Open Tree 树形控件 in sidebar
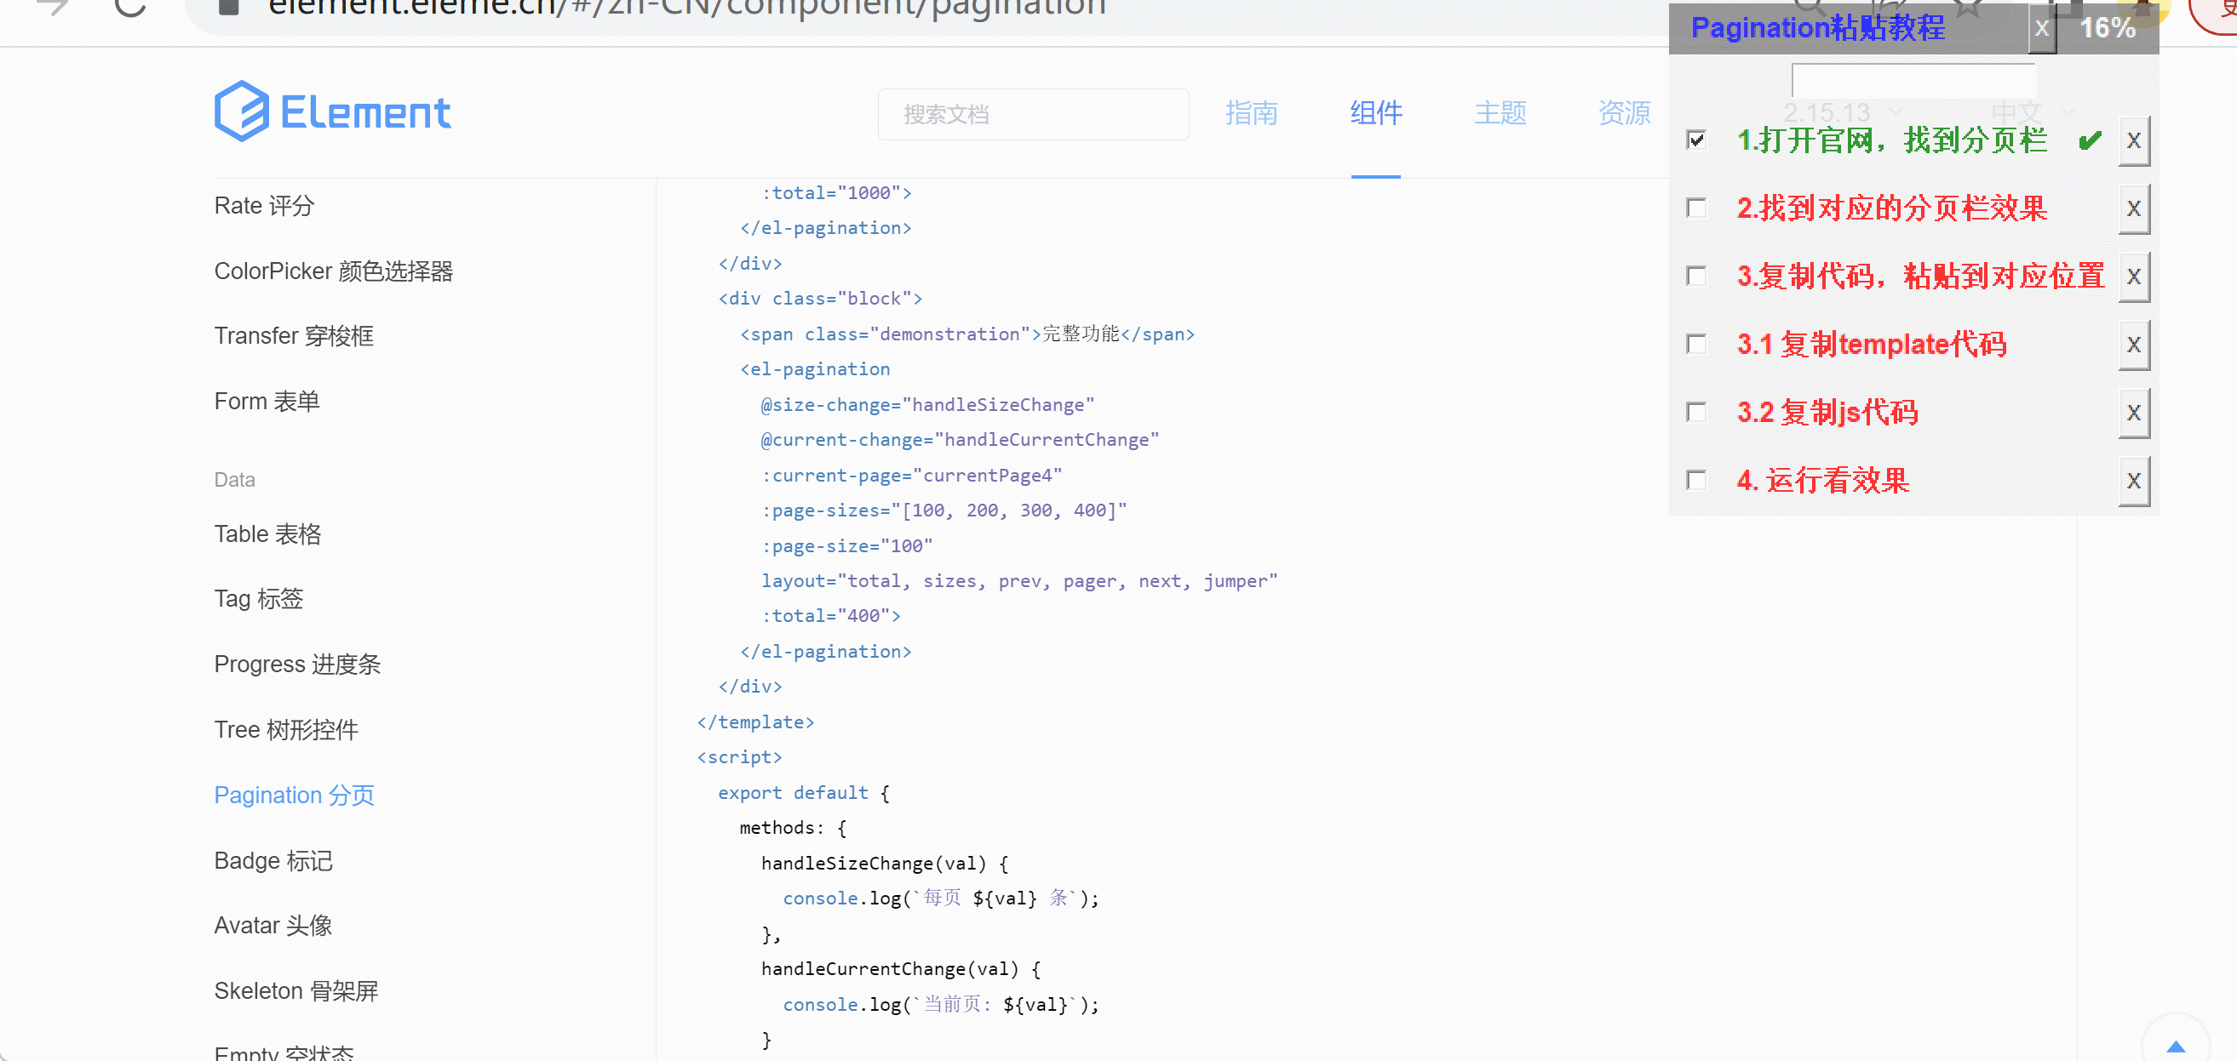This screenshot has width=2237, height=1061. click(286, 730)
